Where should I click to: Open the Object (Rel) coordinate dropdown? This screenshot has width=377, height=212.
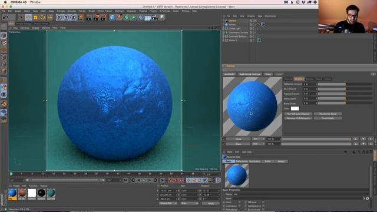pos(168,203)
